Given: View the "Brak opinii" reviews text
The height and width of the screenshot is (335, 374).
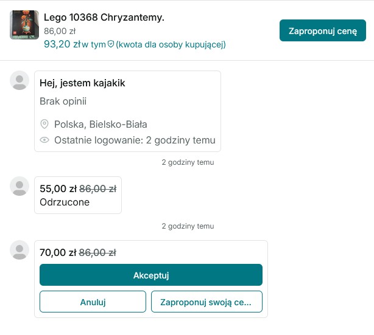Looking at the screenshot, I should point(63,101).
